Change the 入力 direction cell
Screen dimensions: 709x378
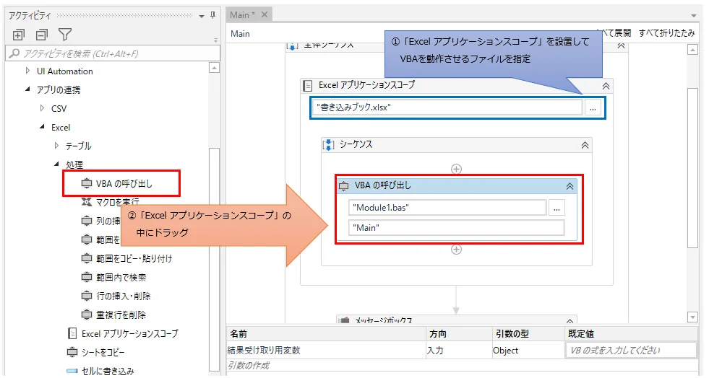click(458, 350)
